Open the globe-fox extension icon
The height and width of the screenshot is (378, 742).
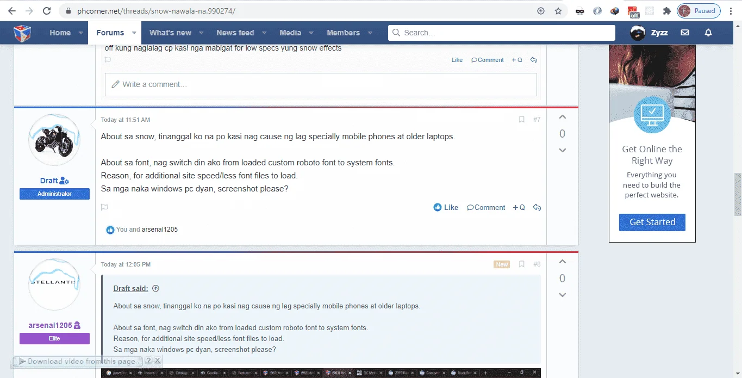point(615,11)
